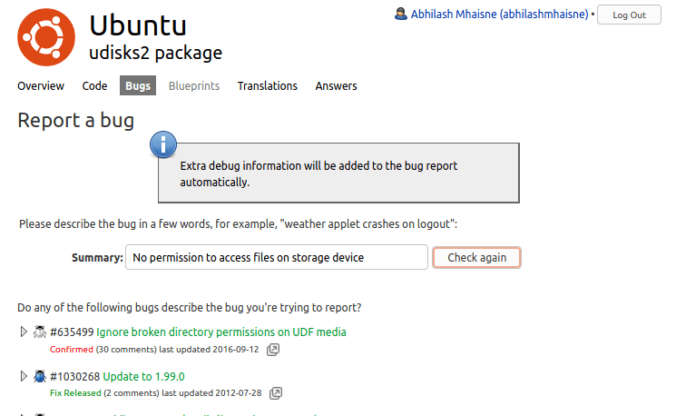676x416 pixels.
Task: Expand details for bug #1030268
Action: (24, 376)
